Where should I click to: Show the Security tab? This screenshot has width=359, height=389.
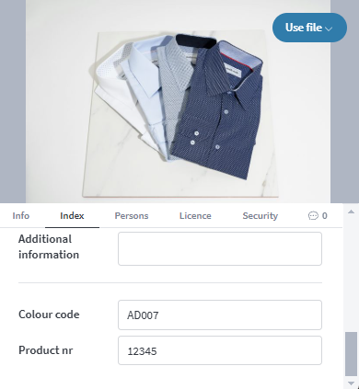coord(261,216)
